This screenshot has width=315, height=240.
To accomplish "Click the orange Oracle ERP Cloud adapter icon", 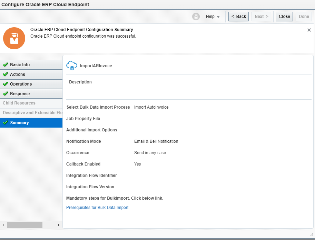I will click(x=14, y=38).
